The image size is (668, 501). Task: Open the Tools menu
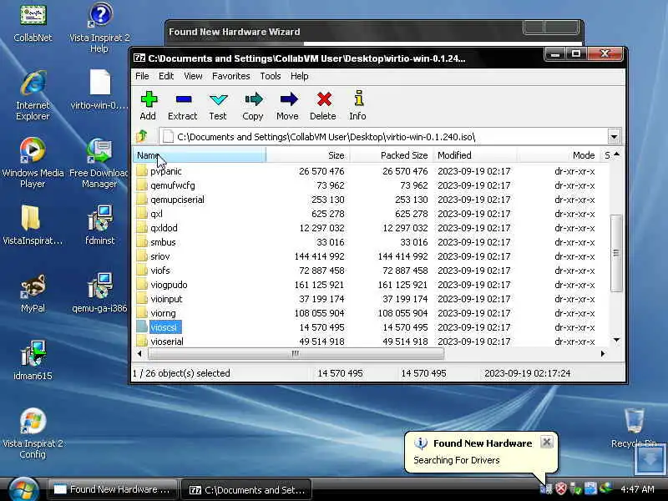point(271,76)
